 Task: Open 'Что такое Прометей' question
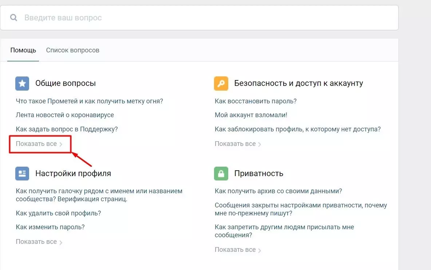[89, 101]
